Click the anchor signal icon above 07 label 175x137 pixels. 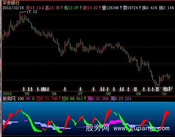pos(80,89)
